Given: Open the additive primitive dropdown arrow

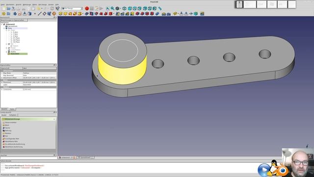Looking at the screenshot, I should tap(83, 14).
